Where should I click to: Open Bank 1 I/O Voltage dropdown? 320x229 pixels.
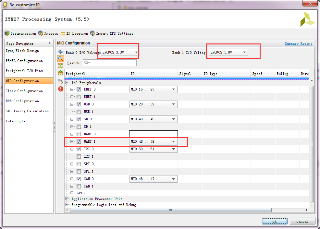228,53
